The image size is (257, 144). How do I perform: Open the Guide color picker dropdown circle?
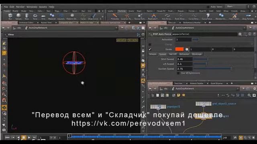point(187,49)
